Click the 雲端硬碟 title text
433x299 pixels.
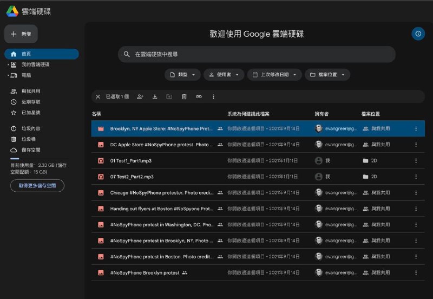coord(36,11)
